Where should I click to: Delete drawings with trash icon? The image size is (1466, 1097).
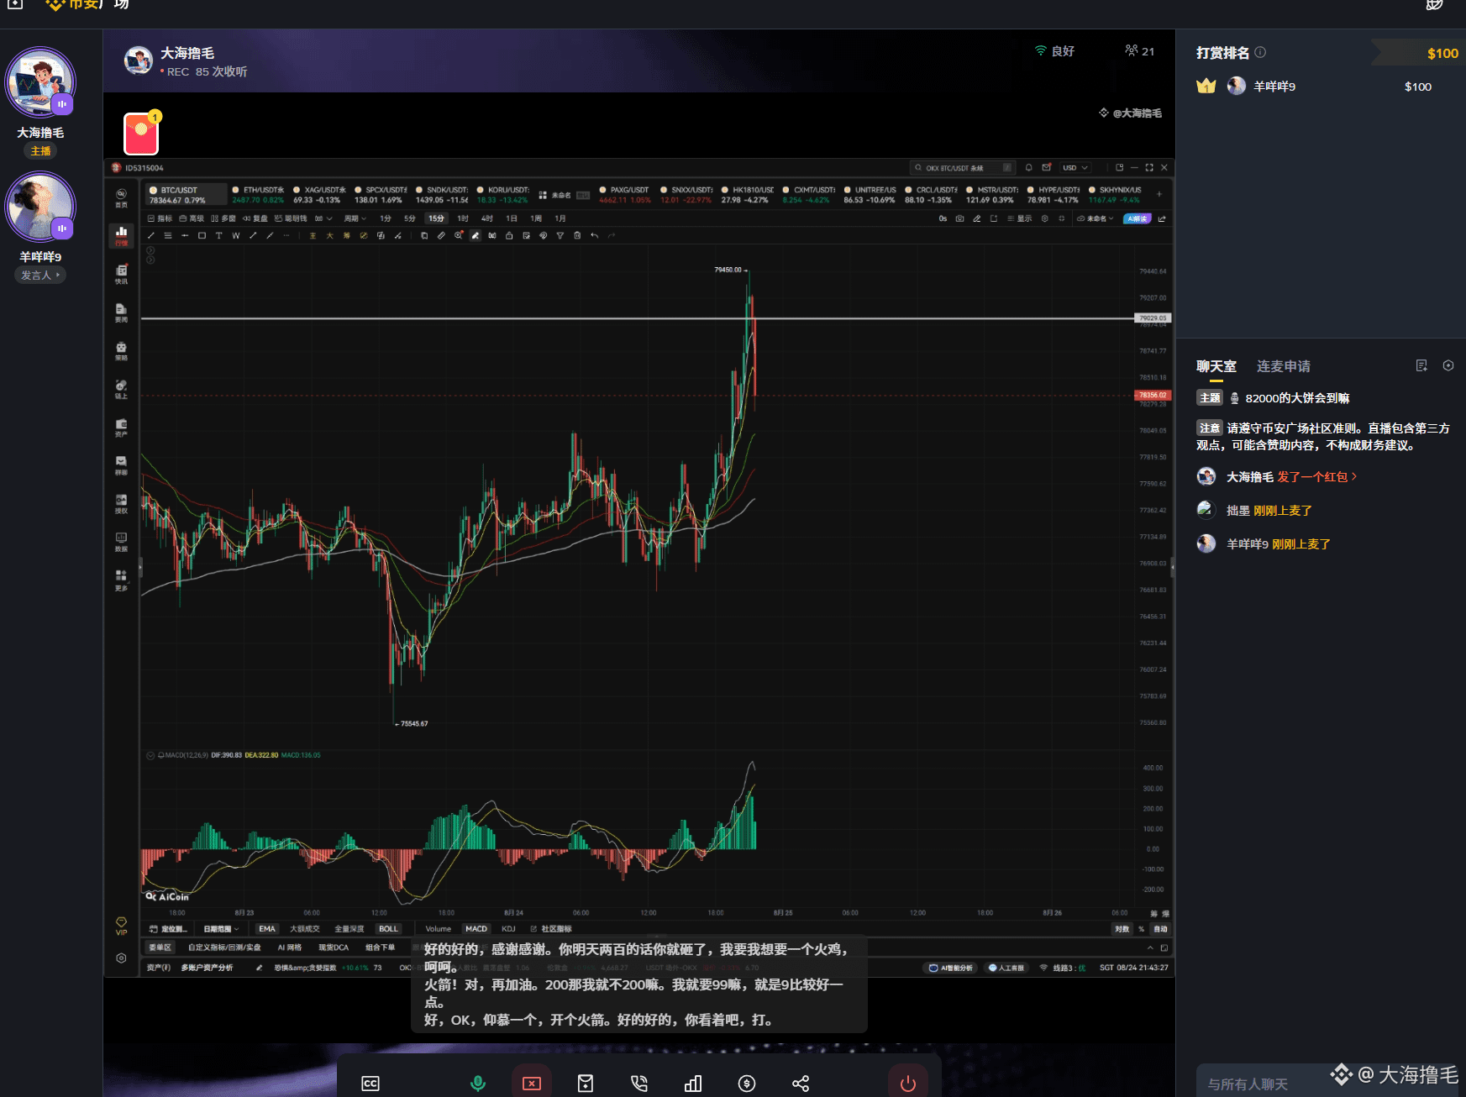(577, 236)
